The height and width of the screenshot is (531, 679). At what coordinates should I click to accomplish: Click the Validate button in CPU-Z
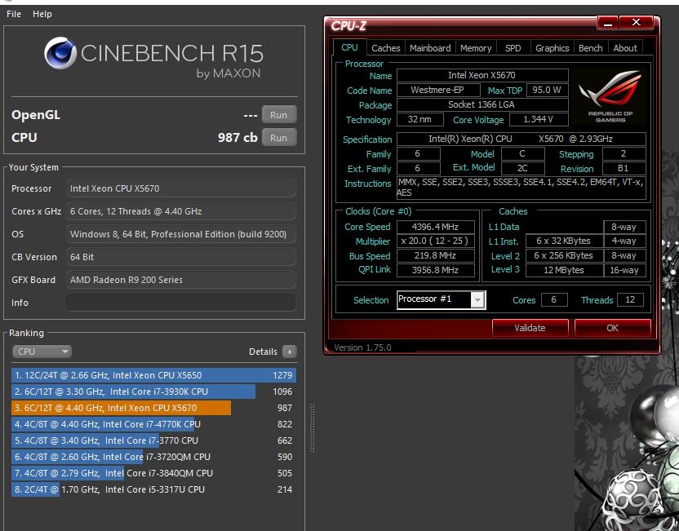coord(530,328)
